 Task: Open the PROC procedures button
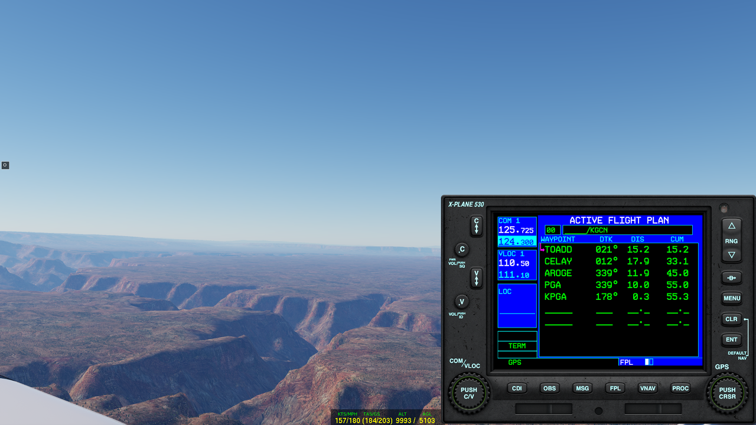[680, 388]
